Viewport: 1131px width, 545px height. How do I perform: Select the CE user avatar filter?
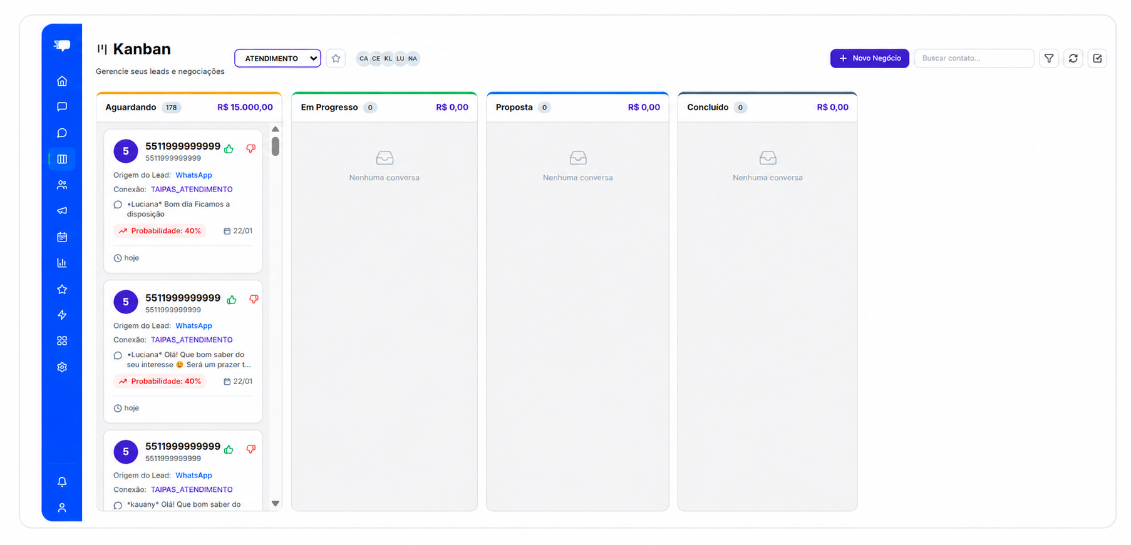point(376,58)
